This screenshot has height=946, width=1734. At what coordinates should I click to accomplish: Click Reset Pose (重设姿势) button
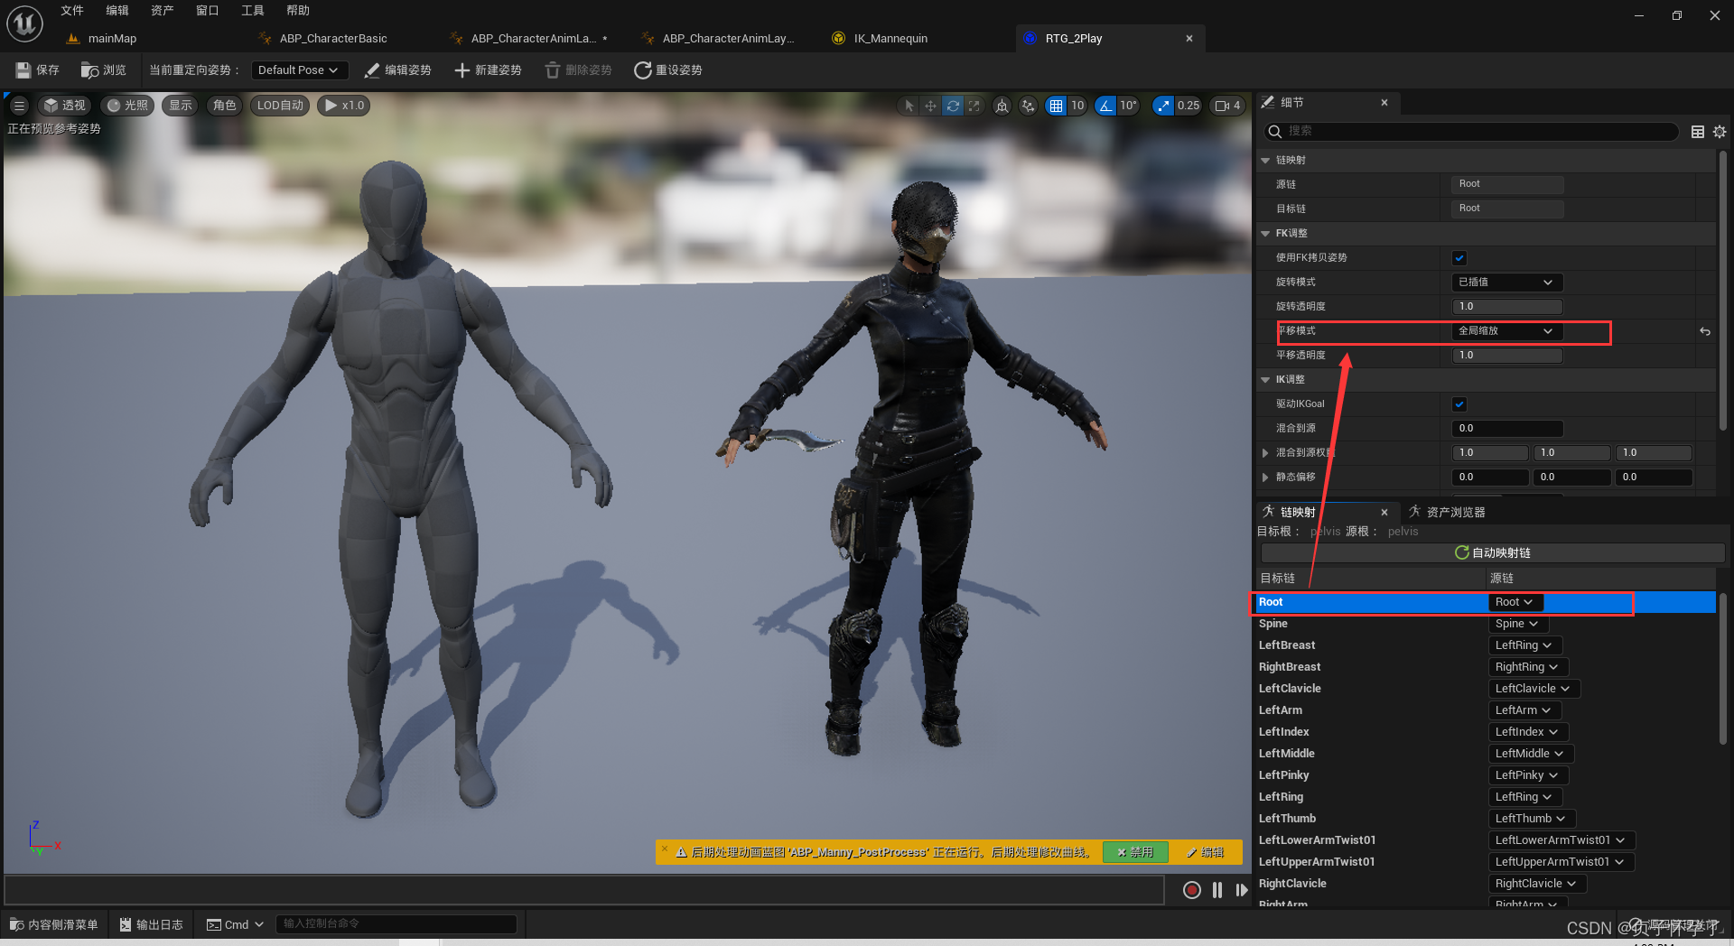pyautogui.click(x=668, y=70)
